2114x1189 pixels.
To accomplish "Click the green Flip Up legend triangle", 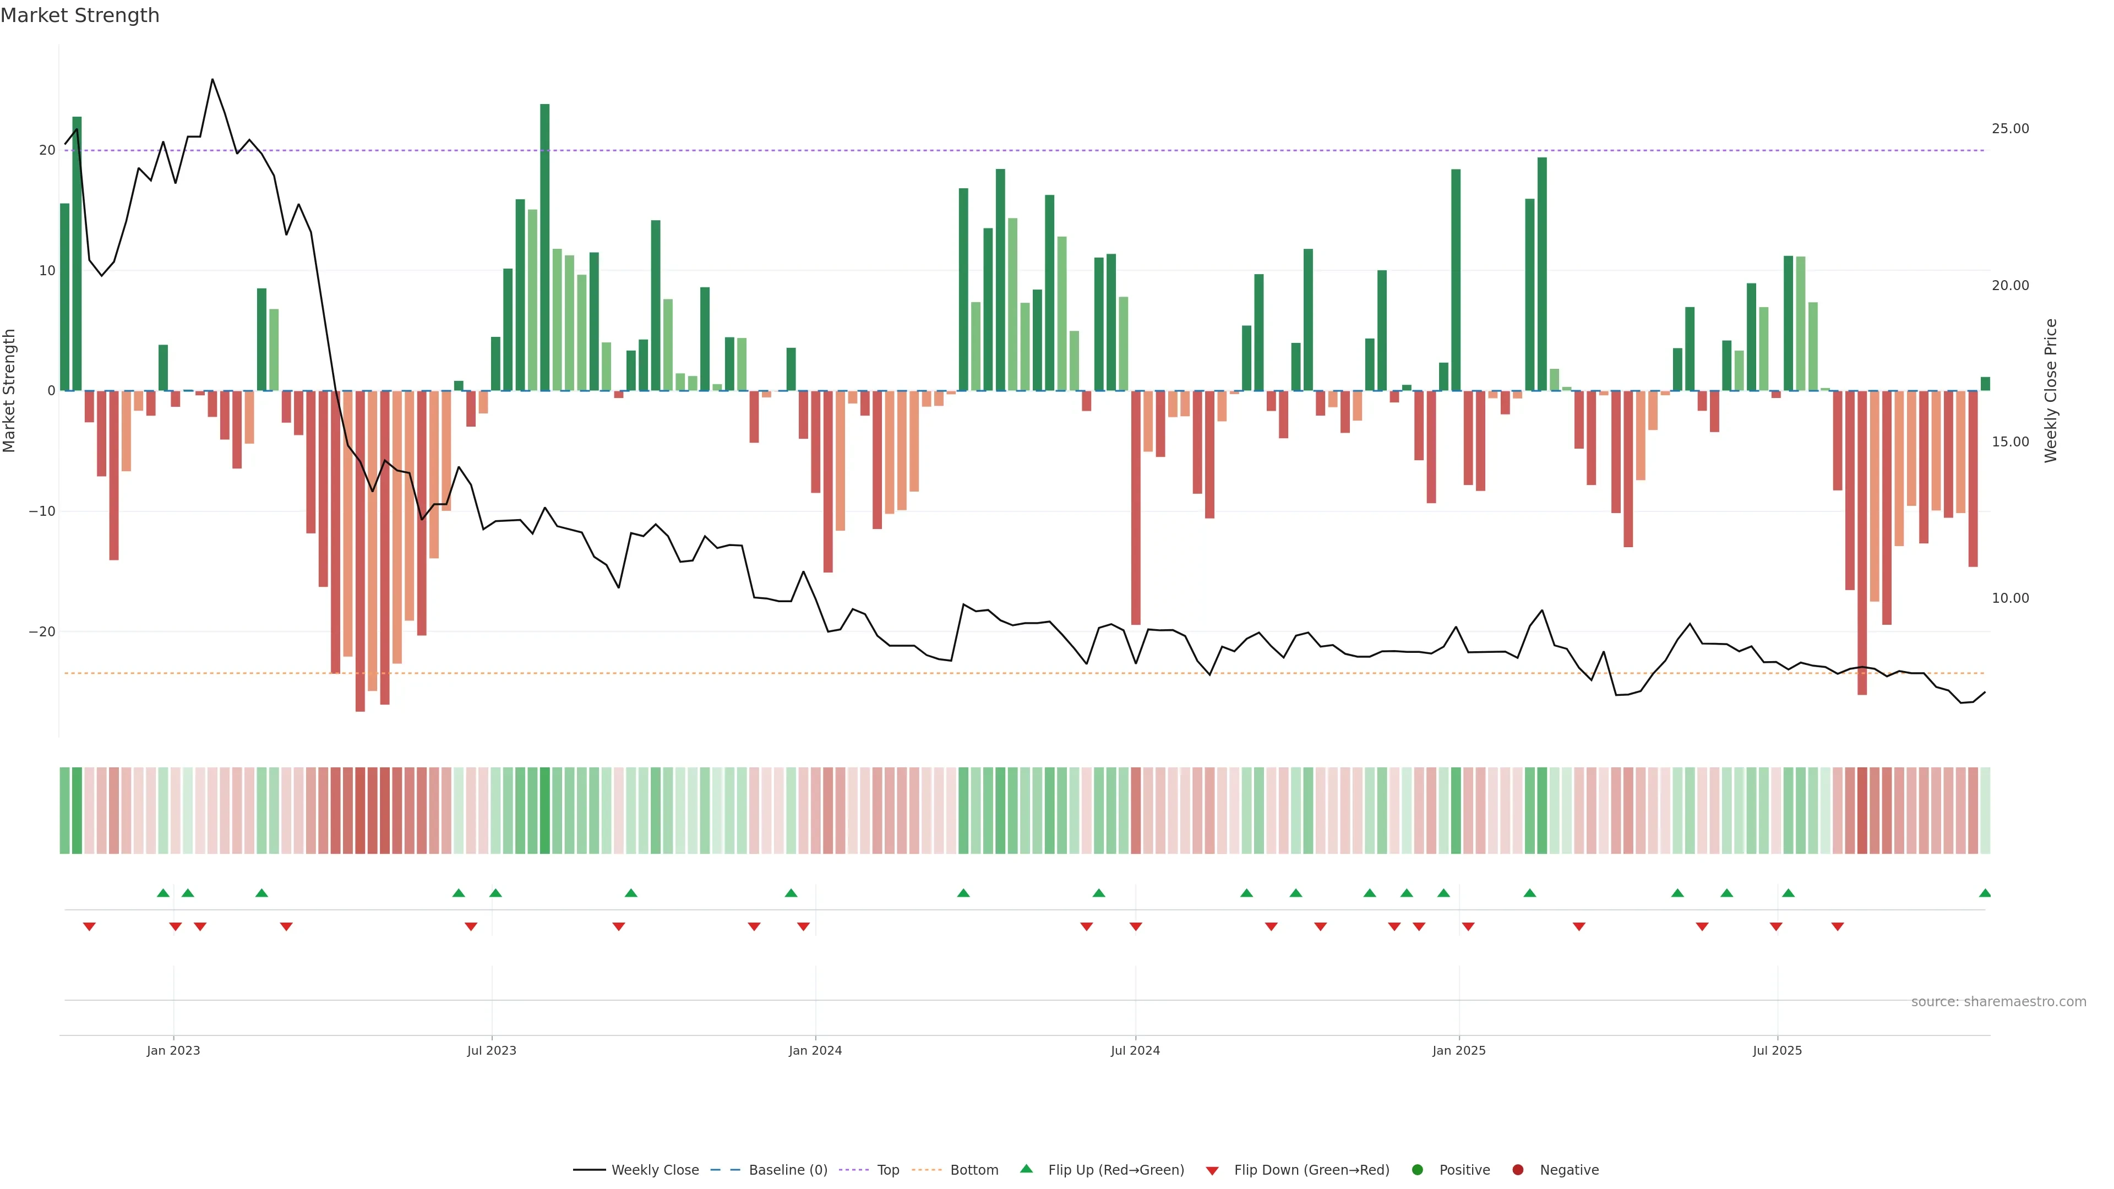I will (1026, 1169).
